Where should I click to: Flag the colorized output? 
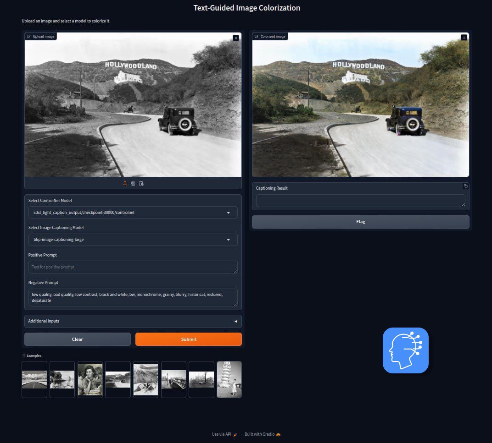coord(361,222)
